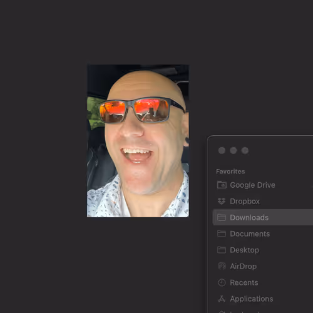
Task: Show Recents in Finder sidebar
Action: tap(262, 282)
